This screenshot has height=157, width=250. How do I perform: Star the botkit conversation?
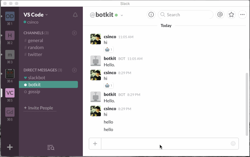tap(231, 15)
